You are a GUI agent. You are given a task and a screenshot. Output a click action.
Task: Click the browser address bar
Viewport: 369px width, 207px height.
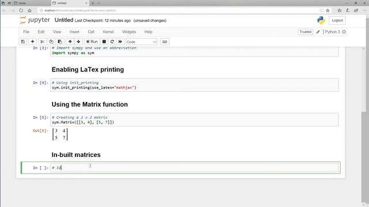pos(179,10)
